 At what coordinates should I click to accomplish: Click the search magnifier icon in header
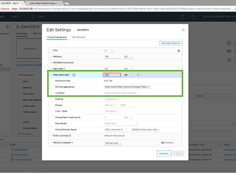pyautogui.click(x=33, y=17)
